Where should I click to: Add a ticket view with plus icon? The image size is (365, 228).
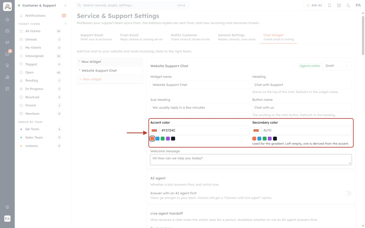click(x=66, y=24)
